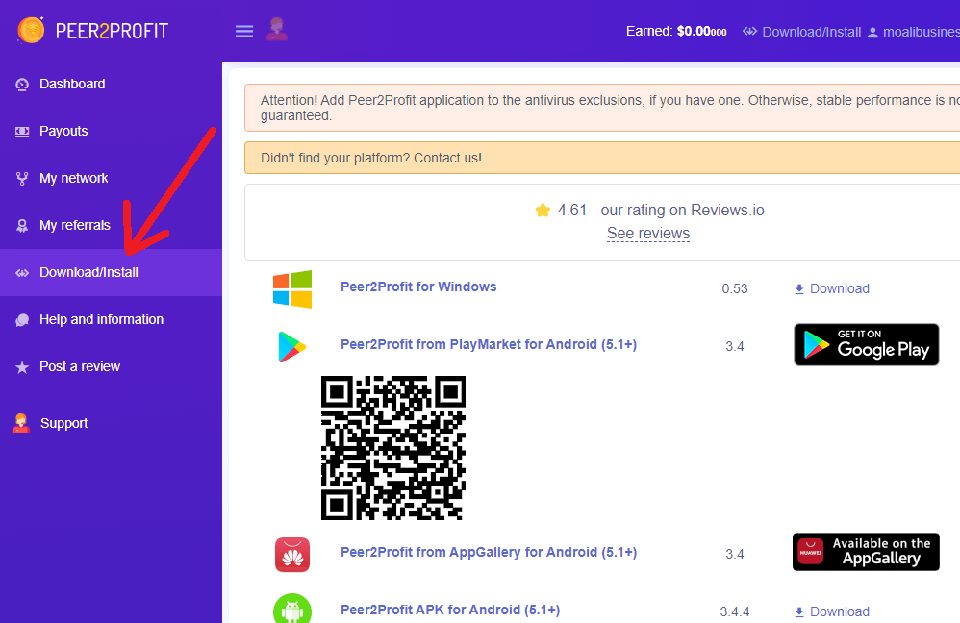Click the PEER2PROFIT brand name text

point(112,31)
